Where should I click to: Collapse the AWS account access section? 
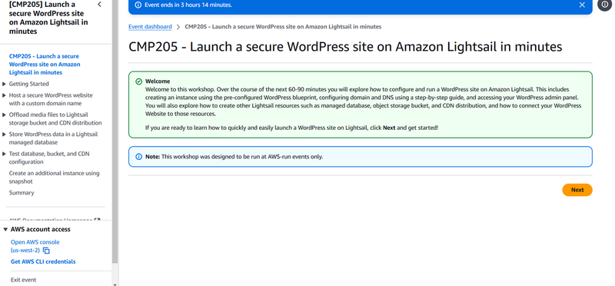(x=5, y=229)
